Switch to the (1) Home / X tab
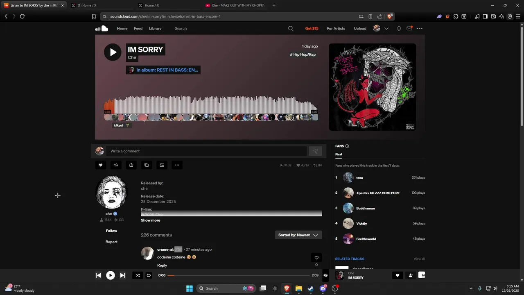 pyautogui.click(x=99, y=5)
